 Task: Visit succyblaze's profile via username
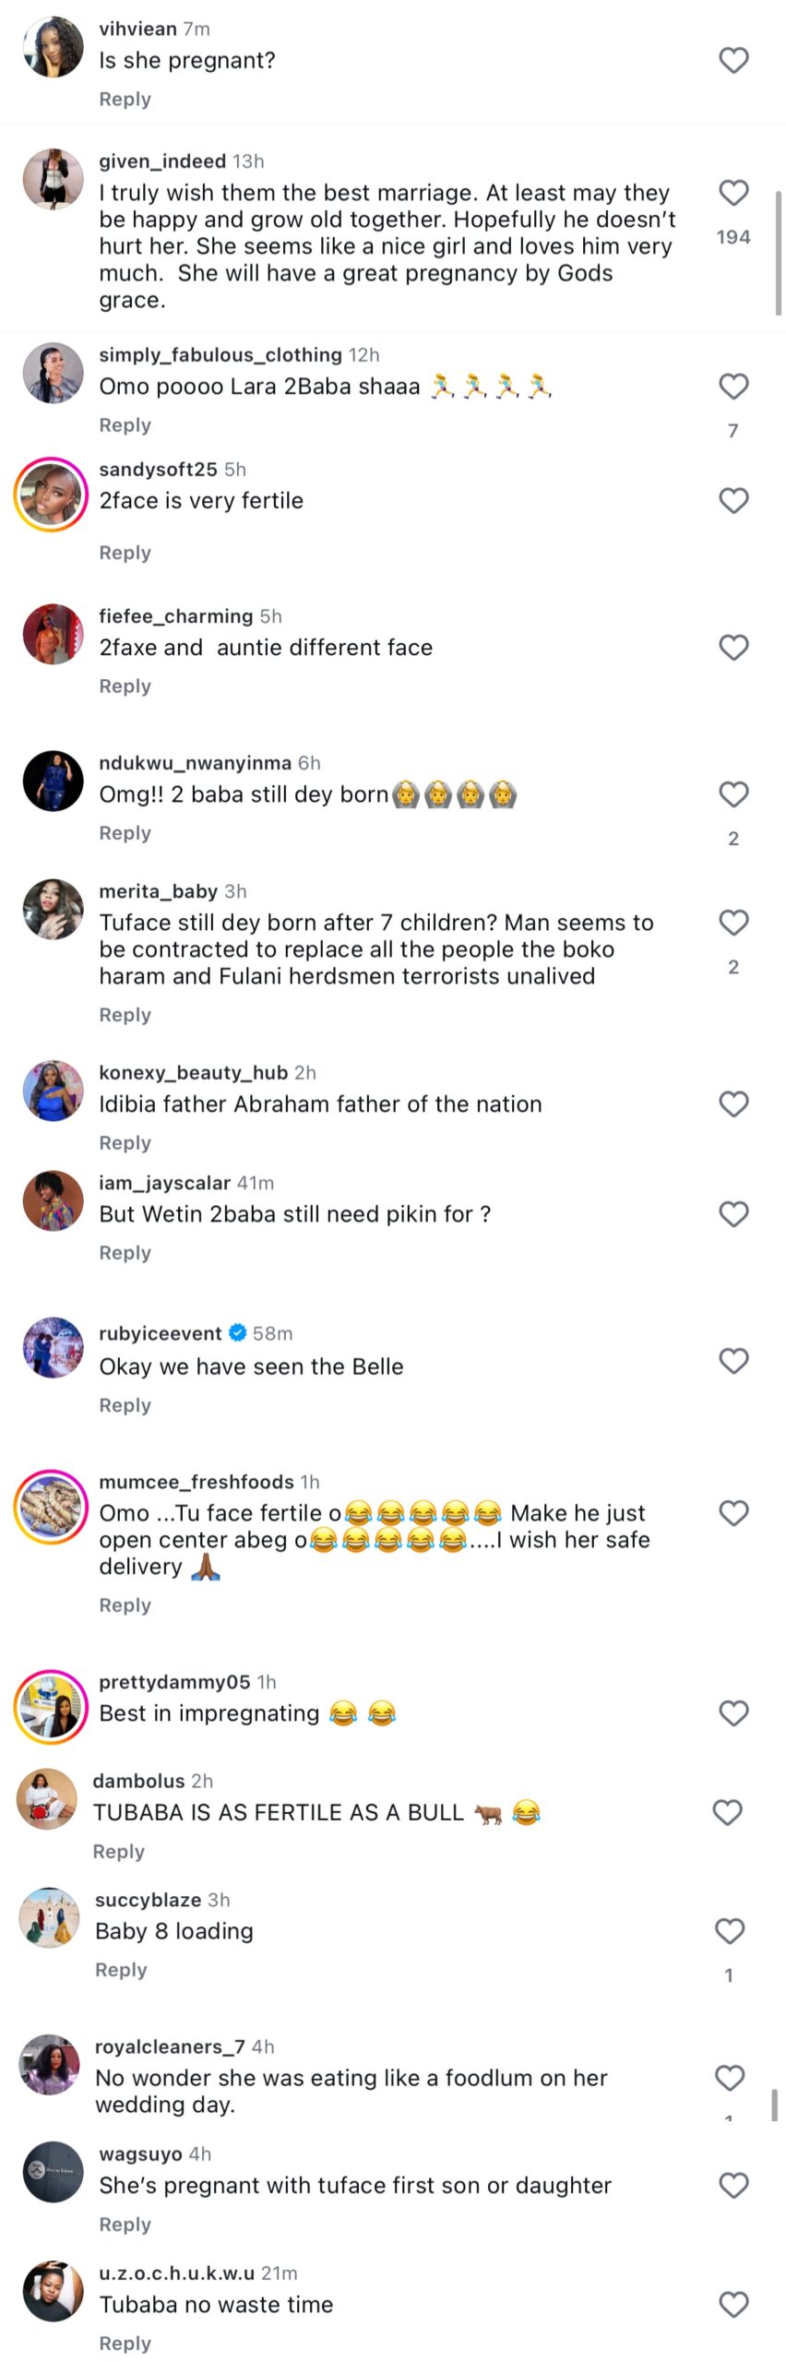click(148, 1900)
